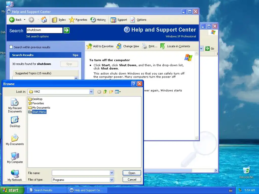Click the green search Go arrow button
This screenshot has height=194, width=259.
(x=67, y=30)
